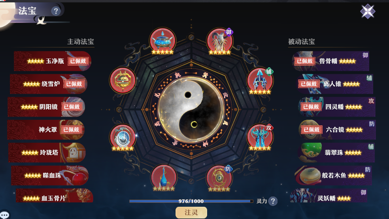Toggle equipped status of 玉净瓶
The width and height of the screenshot is (389, 219).
pos(78,61)
